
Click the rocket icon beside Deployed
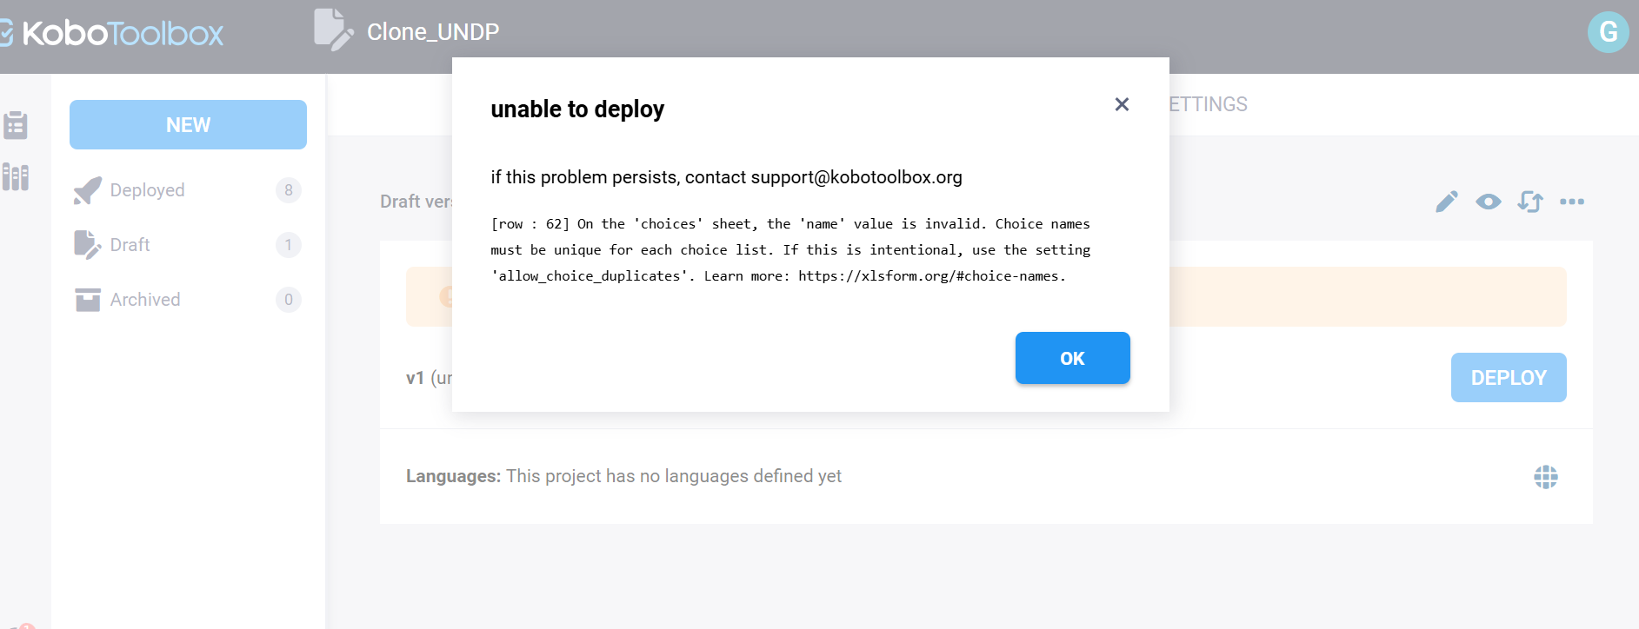87,190
